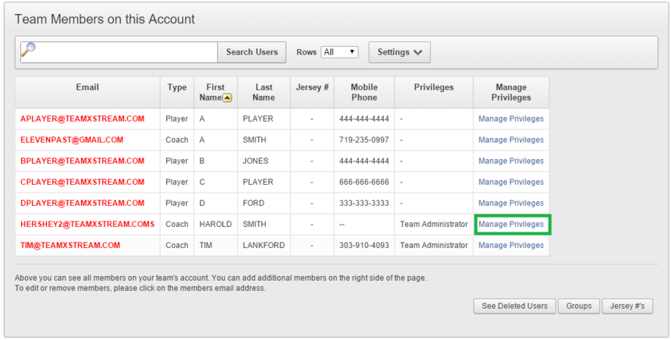Sort by the Email column header
The width and height of the screenshot is (671, 340).
(x=87, y=87)
